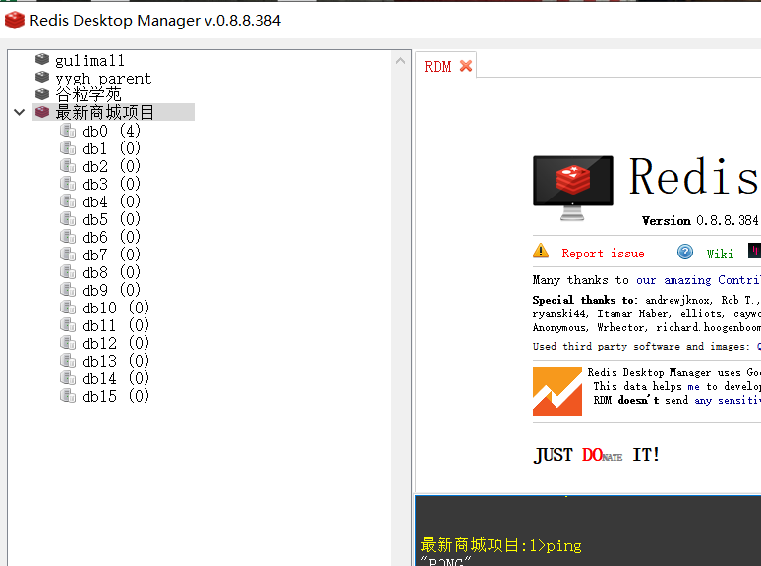Screen dimensions: 761x566
Task: Click the orange Google Analytics chart icon
Action: (x=557, y=391)
